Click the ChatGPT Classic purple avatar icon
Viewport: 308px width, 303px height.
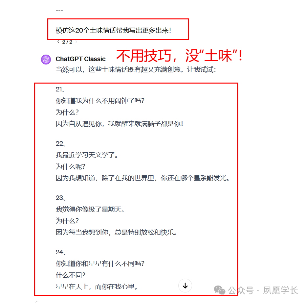tap(46, 60)
